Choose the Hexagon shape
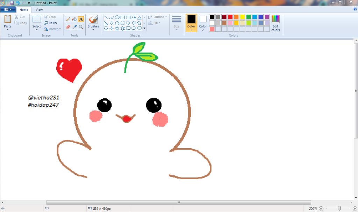 pyautogui.click(x=123, y=23)
